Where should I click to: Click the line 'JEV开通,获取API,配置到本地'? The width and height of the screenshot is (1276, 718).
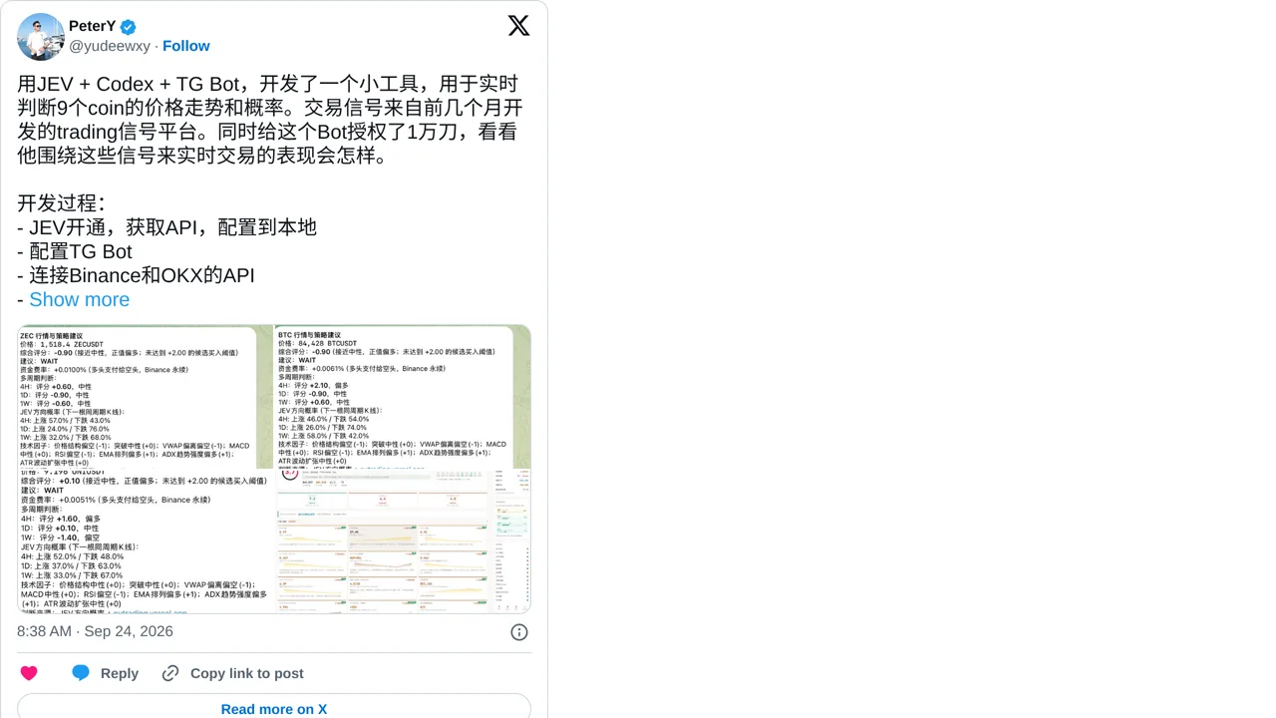tap(172, 227)
